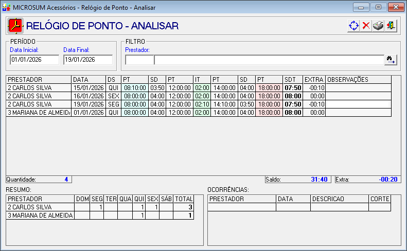Click the Prestador code input box
This screenshot has height=251, width=407.
139,60
